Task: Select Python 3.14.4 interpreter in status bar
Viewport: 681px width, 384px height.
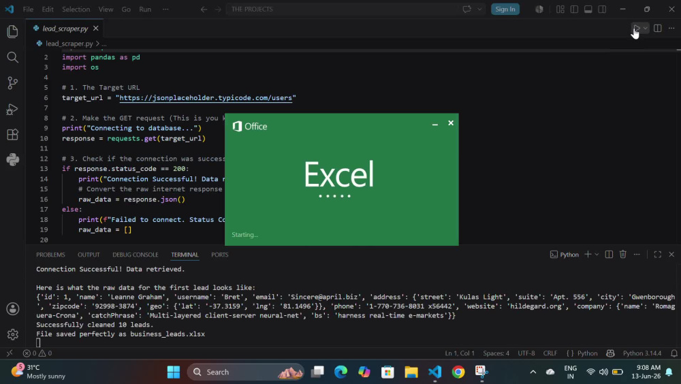Action: pyautogui.click(x=642, y=353)
